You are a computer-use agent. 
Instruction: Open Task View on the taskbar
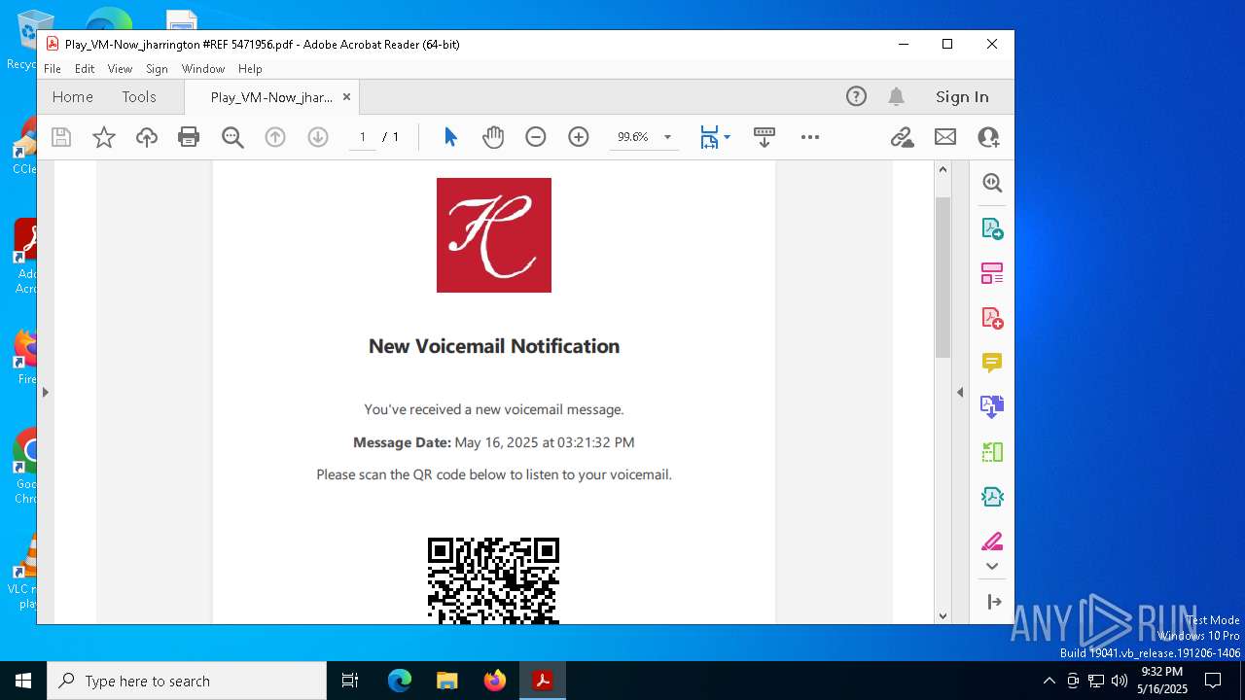point(350,681)
